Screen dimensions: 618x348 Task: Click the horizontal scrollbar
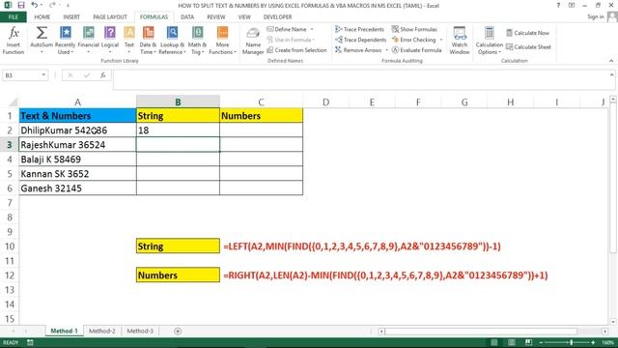(481, 331)
